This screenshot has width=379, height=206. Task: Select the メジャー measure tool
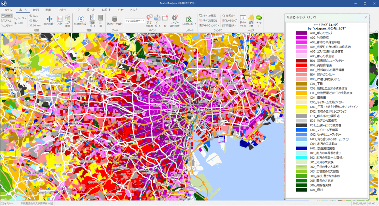[7, 25]
